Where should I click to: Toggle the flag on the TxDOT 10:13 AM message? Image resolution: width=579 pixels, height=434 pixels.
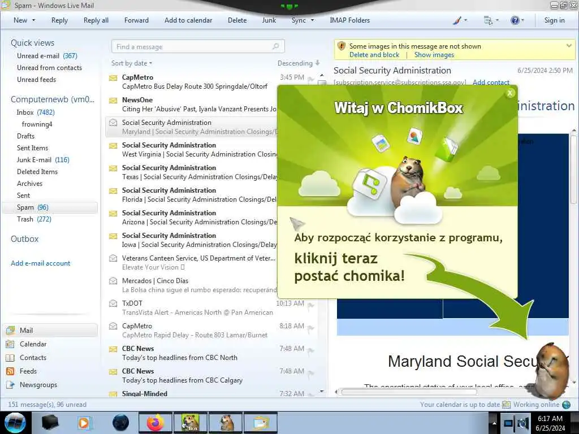pos(311,305)
